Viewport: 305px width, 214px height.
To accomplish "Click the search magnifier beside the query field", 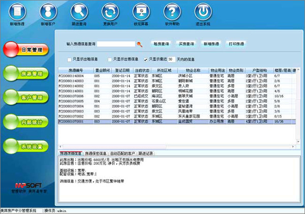I will (140, 44).
